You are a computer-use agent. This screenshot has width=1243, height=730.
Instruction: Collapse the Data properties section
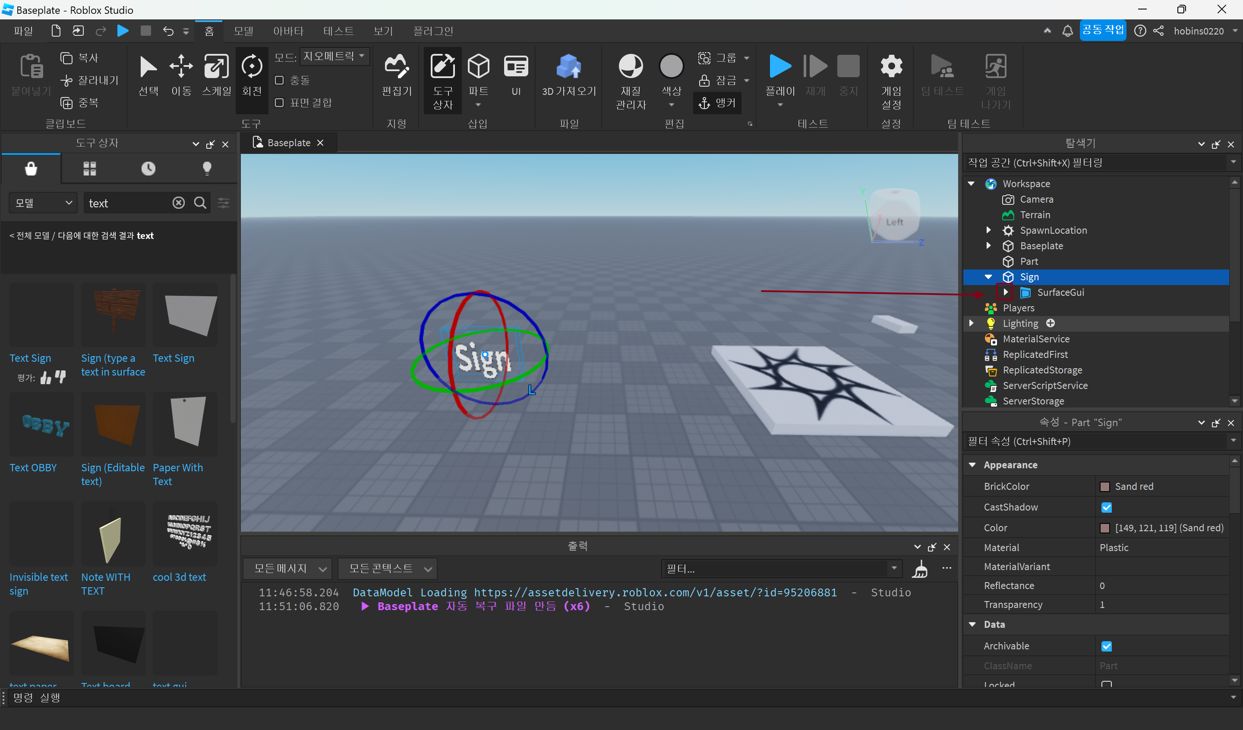(972, 624)
